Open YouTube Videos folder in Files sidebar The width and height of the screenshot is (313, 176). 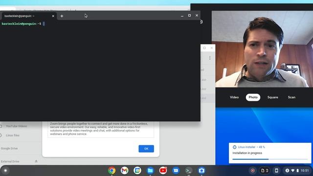pos(16,126)
